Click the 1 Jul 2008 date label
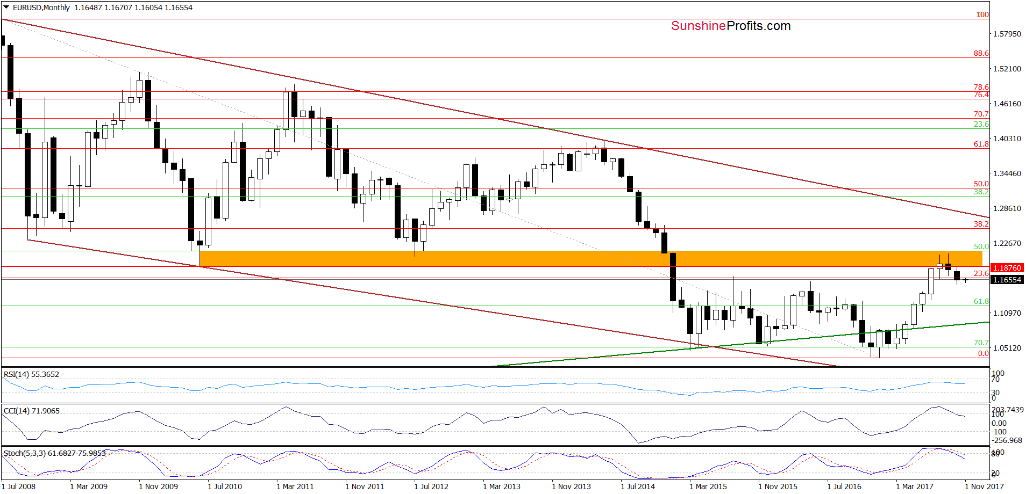The width and height of the screenshot is (1026, 494). (19, 486)
